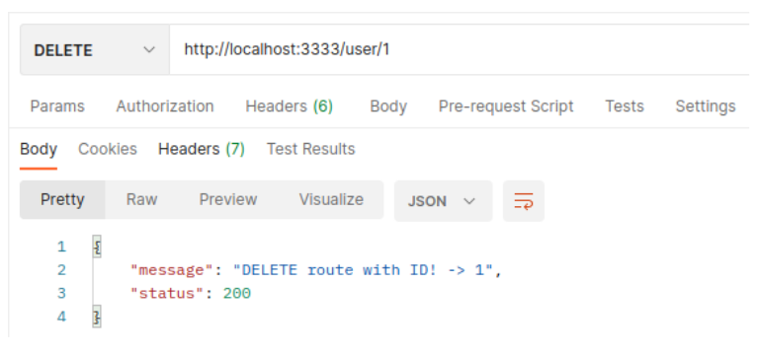Open the DELETE method dropdown

pyautogui.click(x=95, y=50)
